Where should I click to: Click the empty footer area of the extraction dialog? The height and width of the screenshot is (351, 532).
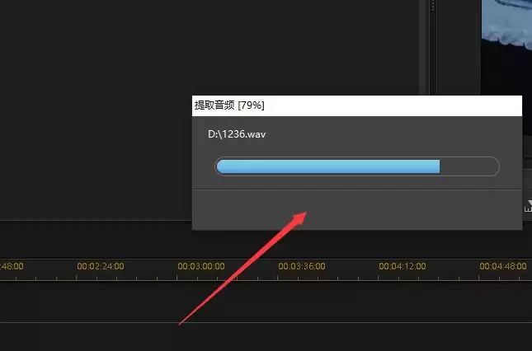[357, 209]
